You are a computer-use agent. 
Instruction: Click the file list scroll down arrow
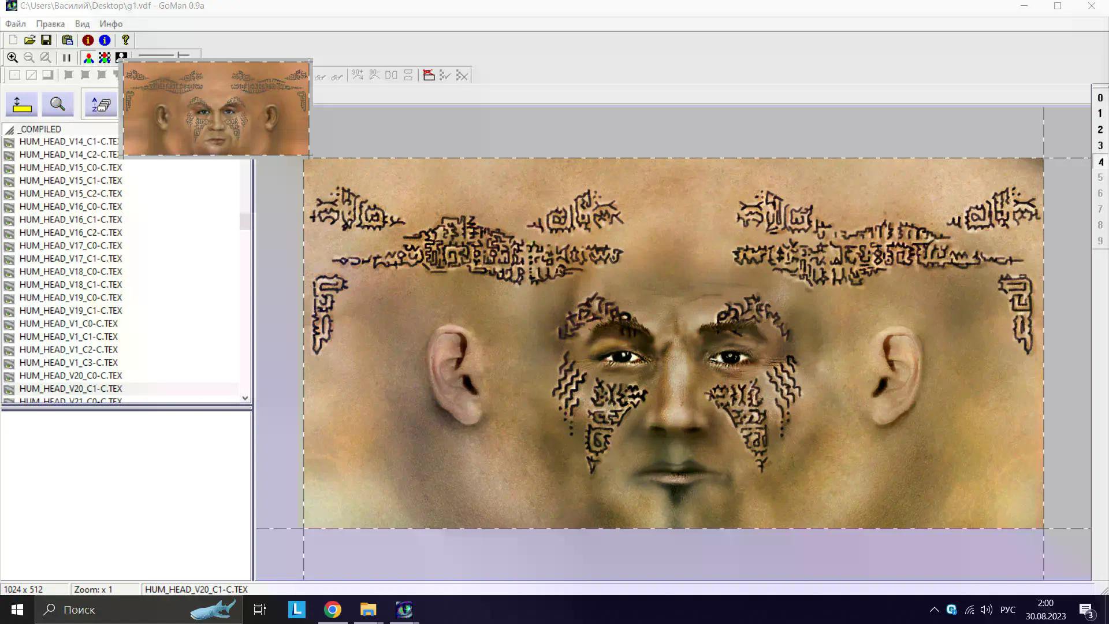pos(245,398)
